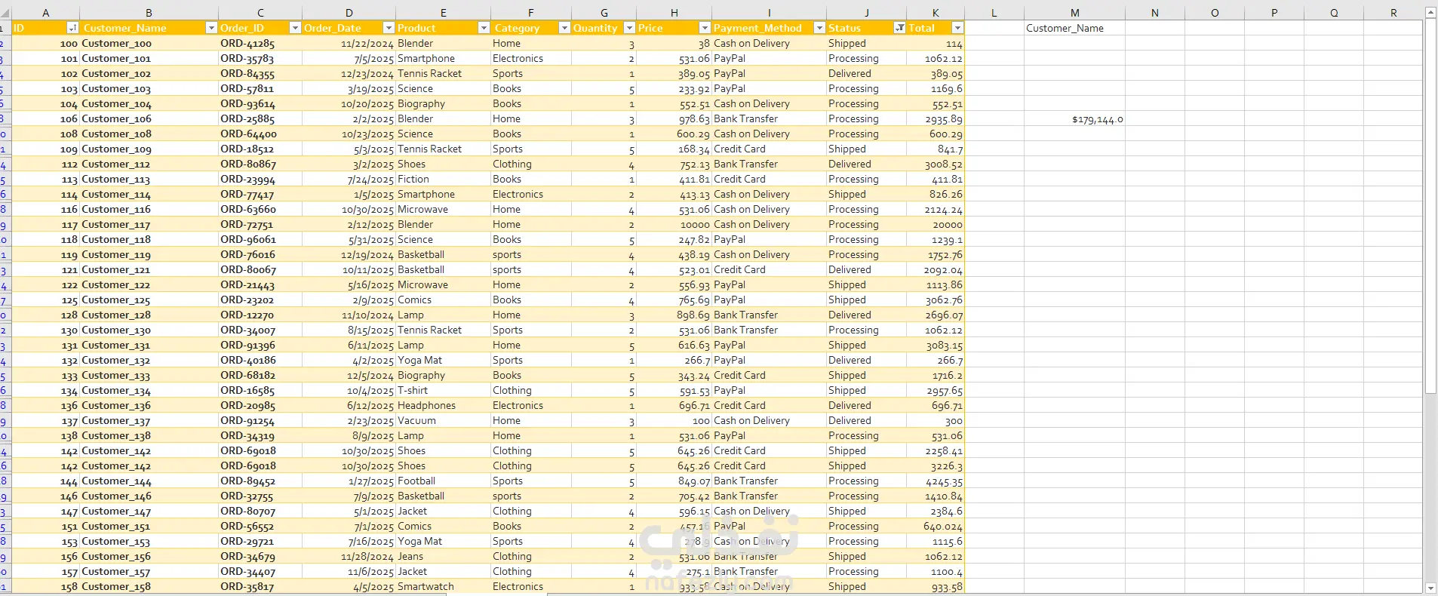
Task: Select the ORD-84355 cell
Action: click(x=260, y=73)
